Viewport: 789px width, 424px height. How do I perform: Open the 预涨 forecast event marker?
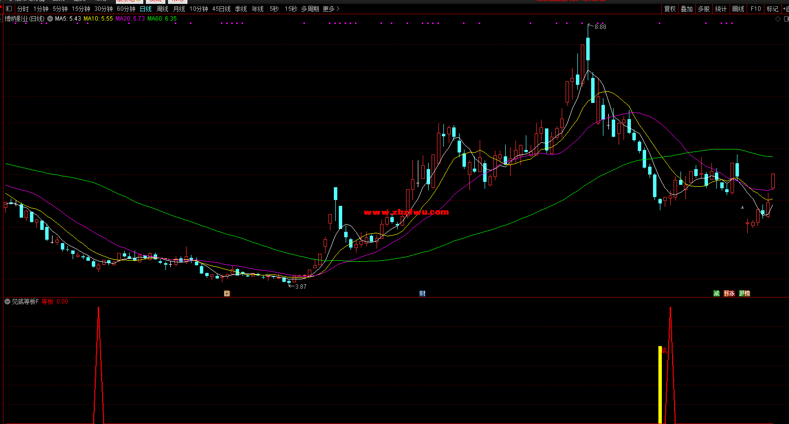[x=729, y=294]
